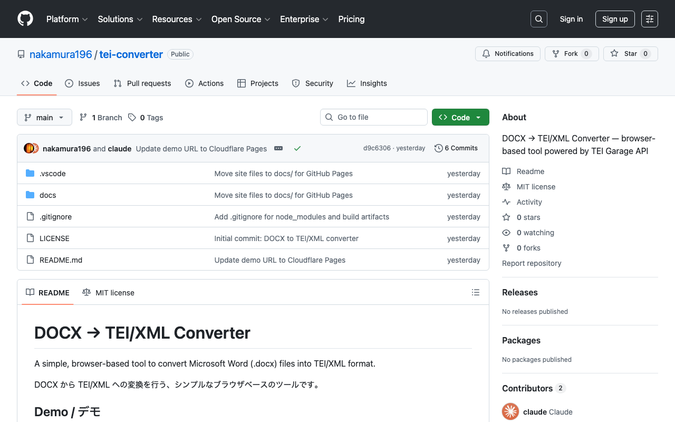Open the GitHub home page via the logo
The width and height of the screenshot is (675, 422).
(25, 19)
